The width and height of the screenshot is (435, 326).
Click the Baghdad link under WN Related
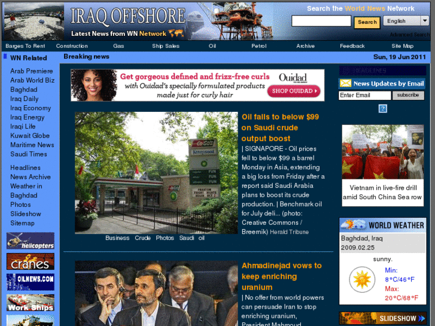click(23, 90)
